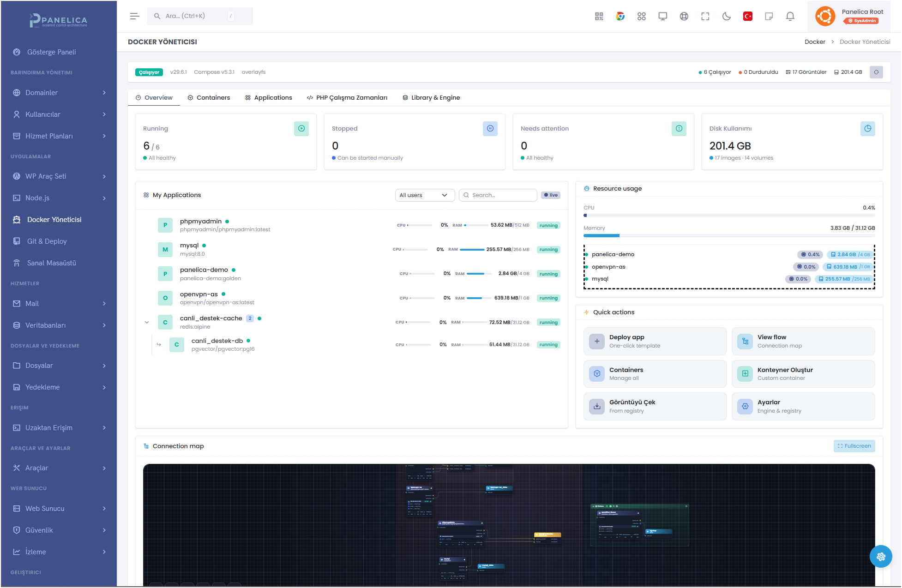Click the phpmyadmin app P icon
902x588 pixels.
pyautogui.click(x=165, y=225)
